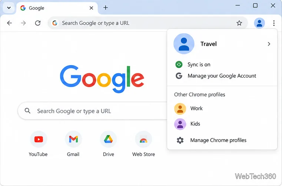The width and height of the screenshot is (282, 186).
Task: Switch to the Kids profile
Action: pos(222,124)
